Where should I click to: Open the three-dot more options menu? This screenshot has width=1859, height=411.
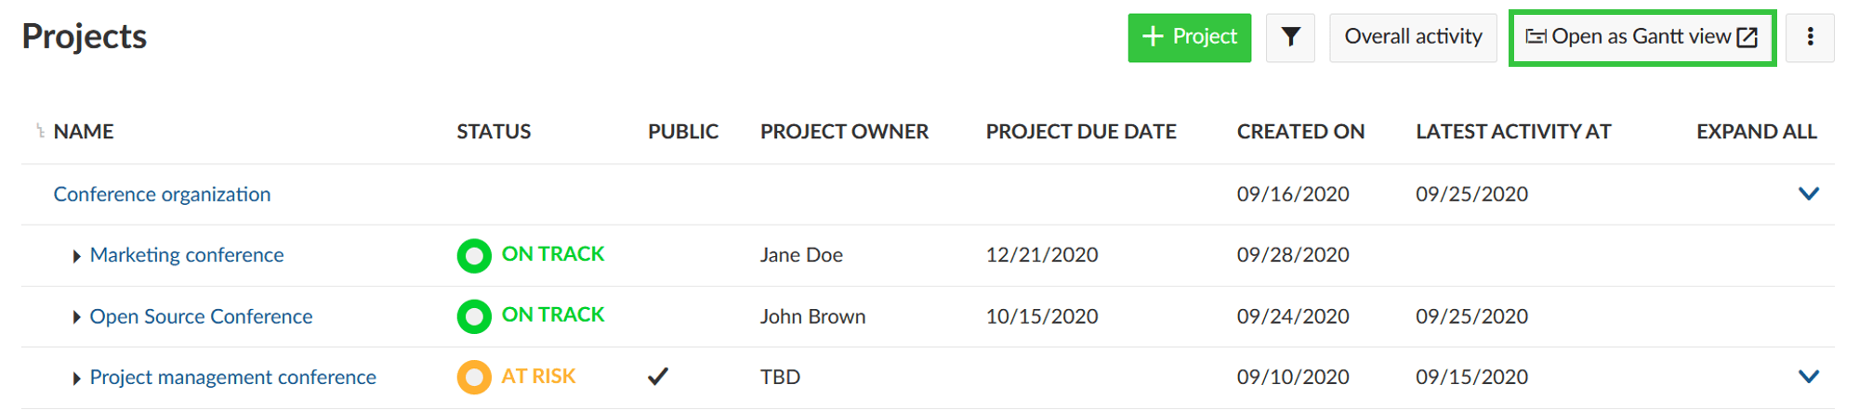click(x=1810, y=37)
